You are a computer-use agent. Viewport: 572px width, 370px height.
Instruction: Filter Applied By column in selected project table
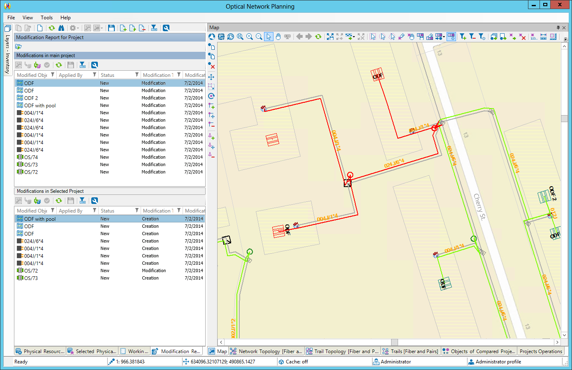tap(95, 210)
